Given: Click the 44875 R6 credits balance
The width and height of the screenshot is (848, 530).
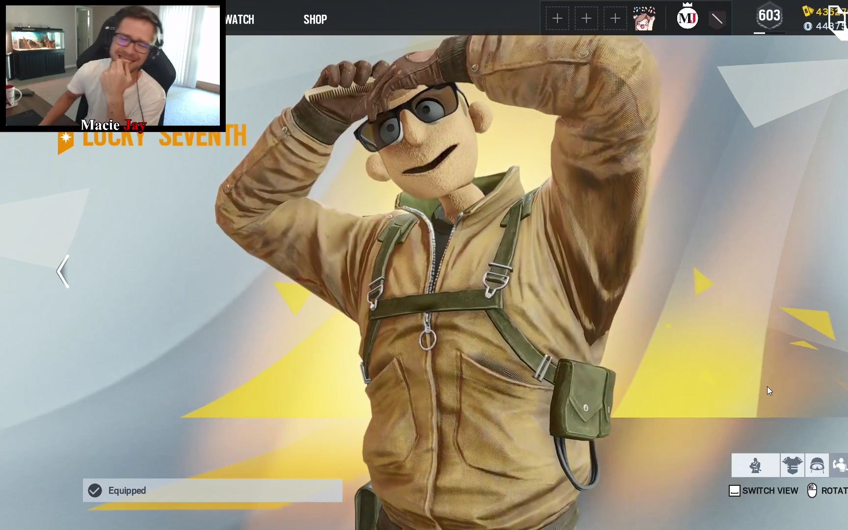Looking at the screenshot, I should tap(825, 26).
